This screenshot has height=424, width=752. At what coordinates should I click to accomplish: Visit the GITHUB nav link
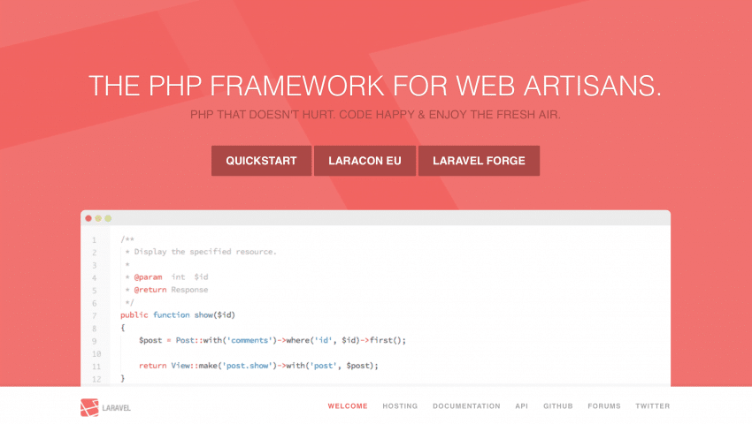557,405
